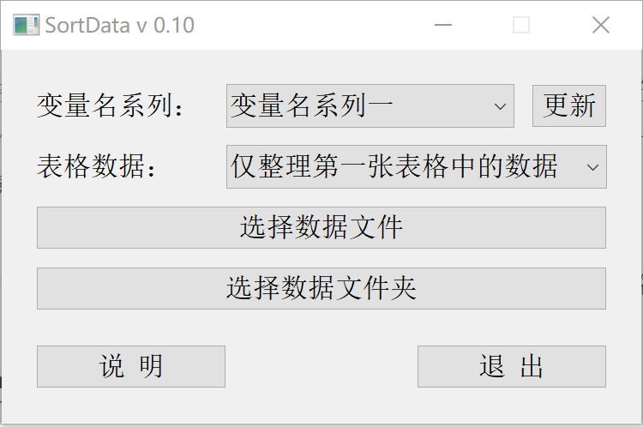Open the 说明 help button
The image size is (643, 427).
131,366
